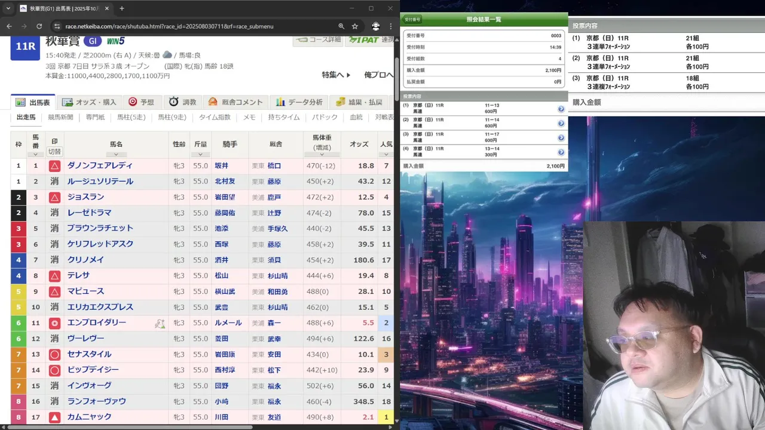Expand the 馬名 column sort arrow
The image size is (765, 430).
coord(116,155)
